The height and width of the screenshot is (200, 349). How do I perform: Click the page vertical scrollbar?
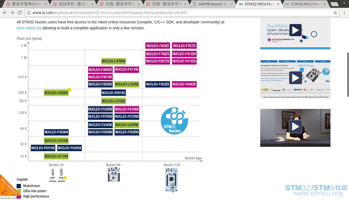click(348, 75)
